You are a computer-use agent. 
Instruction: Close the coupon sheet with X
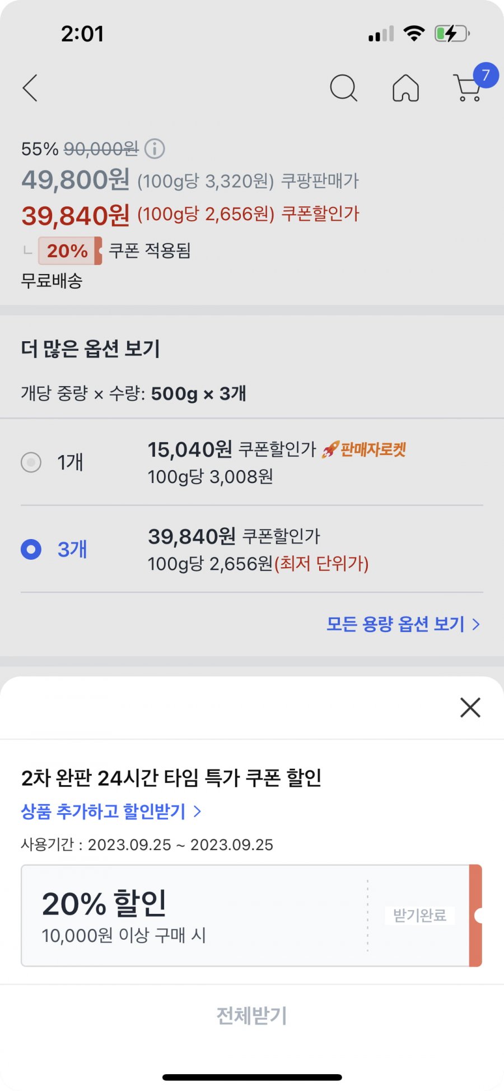point(470,708)
